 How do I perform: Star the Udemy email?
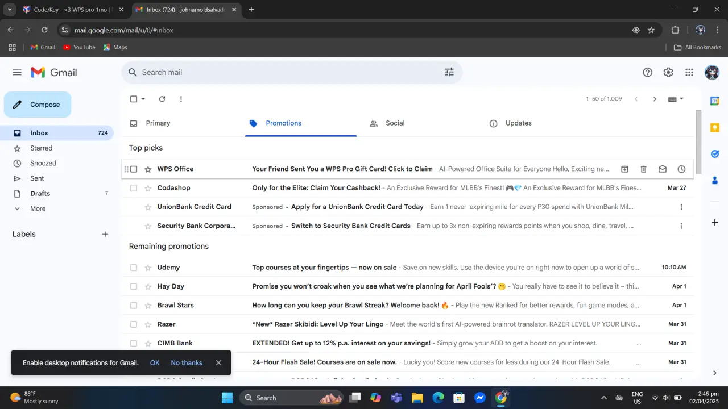[148, 268]
